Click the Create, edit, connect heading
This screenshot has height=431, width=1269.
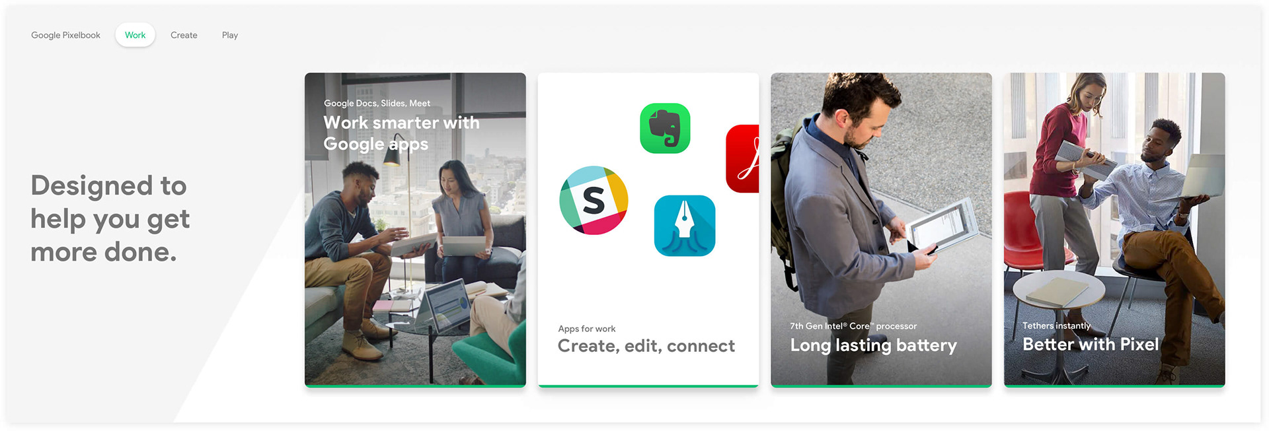point(646,346)
